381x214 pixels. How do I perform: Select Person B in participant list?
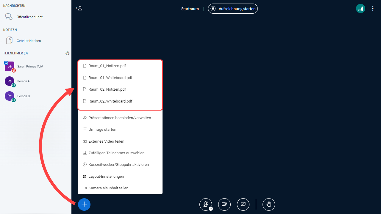pyautogui.click(x=23, y=96)
